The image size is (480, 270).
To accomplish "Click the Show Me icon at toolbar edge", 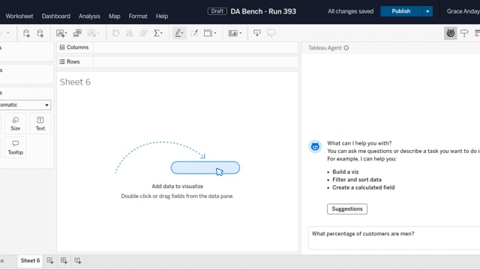I will pos(477,33).
